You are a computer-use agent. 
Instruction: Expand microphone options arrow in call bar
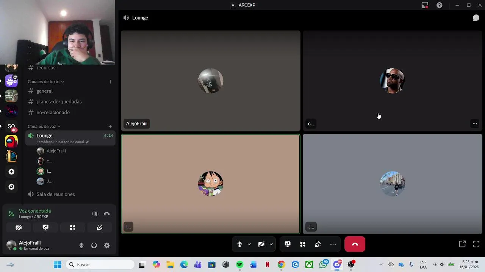pos(249,244)
